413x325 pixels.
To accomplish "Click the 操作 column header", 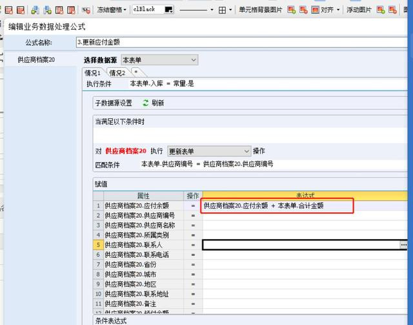I will coord(193,196).
